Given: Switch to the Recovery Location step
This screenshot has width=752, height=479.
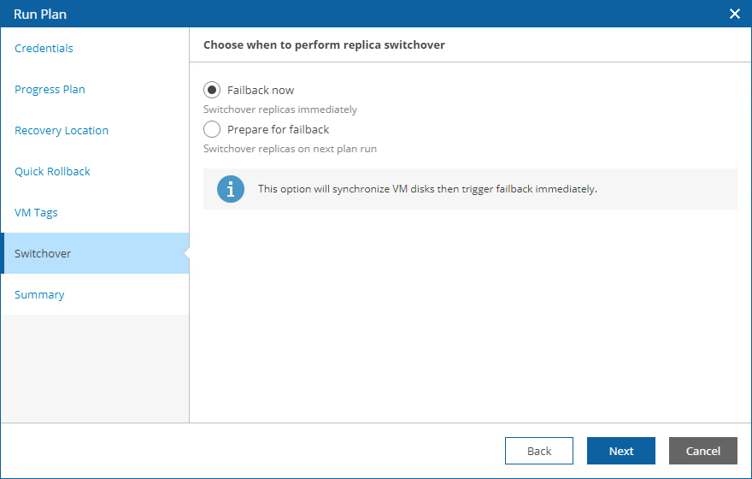Looking at the screenshot, I should point(62,130).
